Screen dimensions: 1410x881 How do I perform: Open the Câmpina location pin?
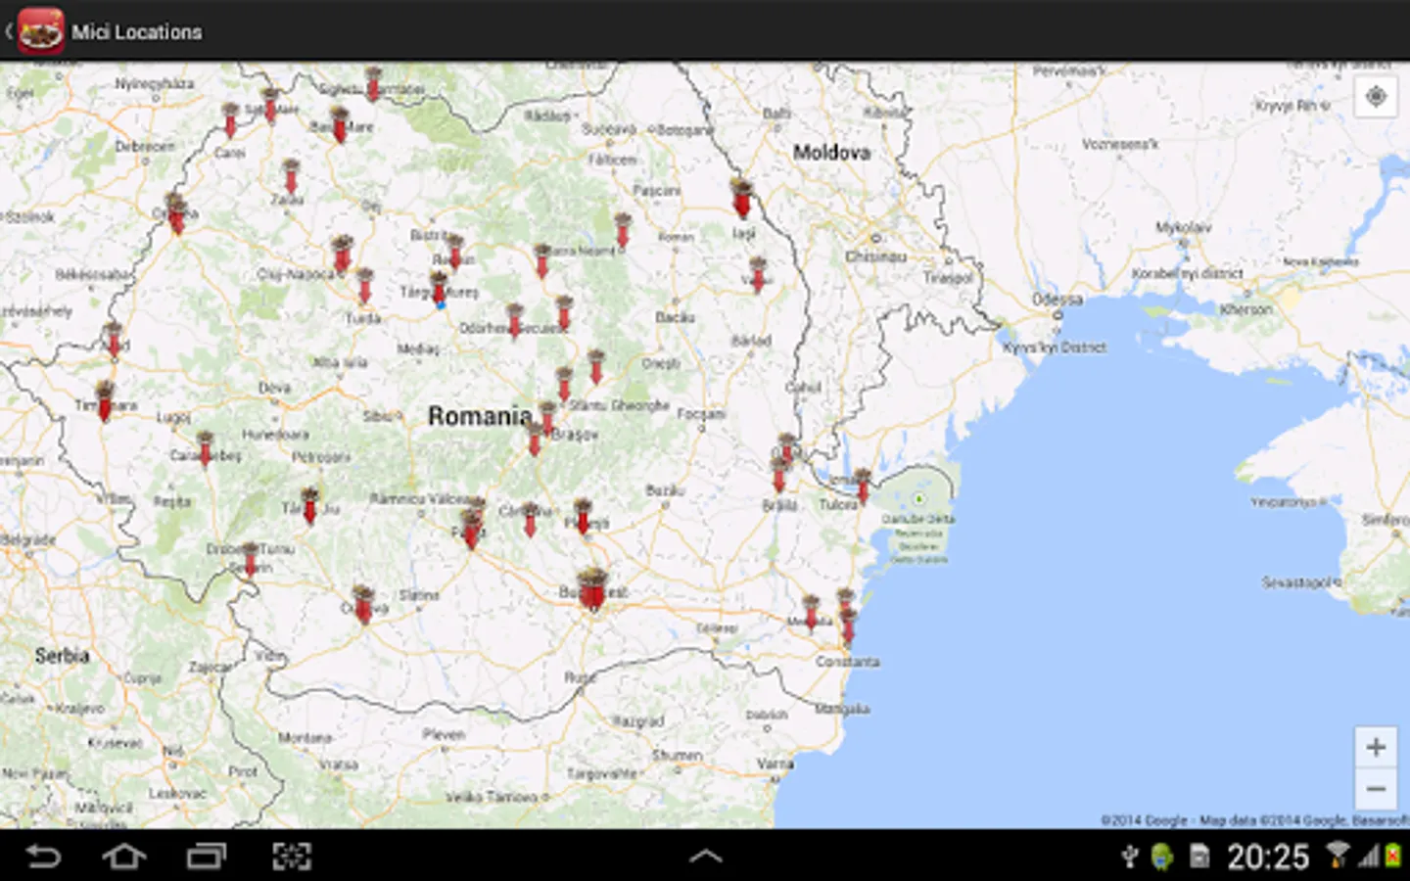click(x=530, y=520)
